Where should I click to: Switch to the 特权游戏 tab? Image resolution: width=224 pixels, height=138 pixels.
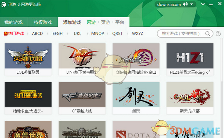click(43, 22)
